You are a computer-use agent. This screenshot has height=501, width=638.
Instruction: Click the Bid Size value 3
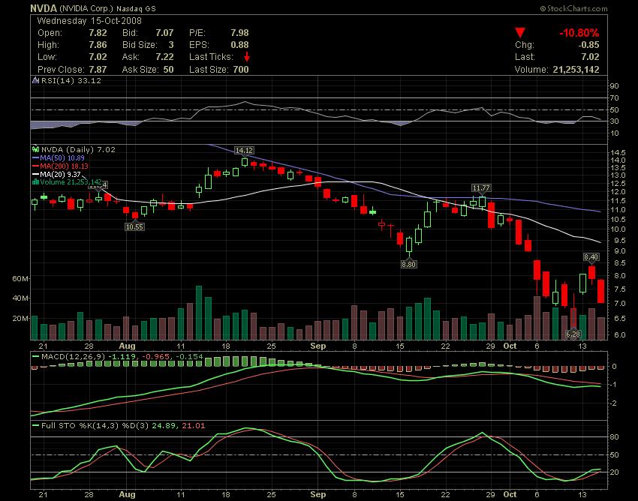(171, 45)
